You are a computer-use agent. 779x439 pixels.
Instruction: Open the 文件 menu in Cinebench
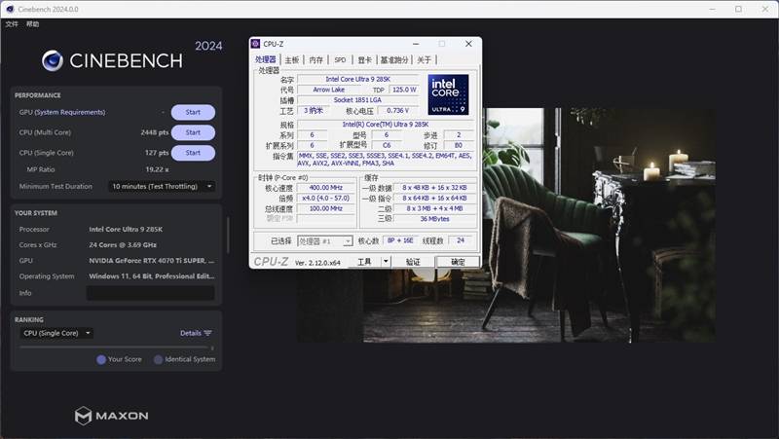click(x=12, y=23)
